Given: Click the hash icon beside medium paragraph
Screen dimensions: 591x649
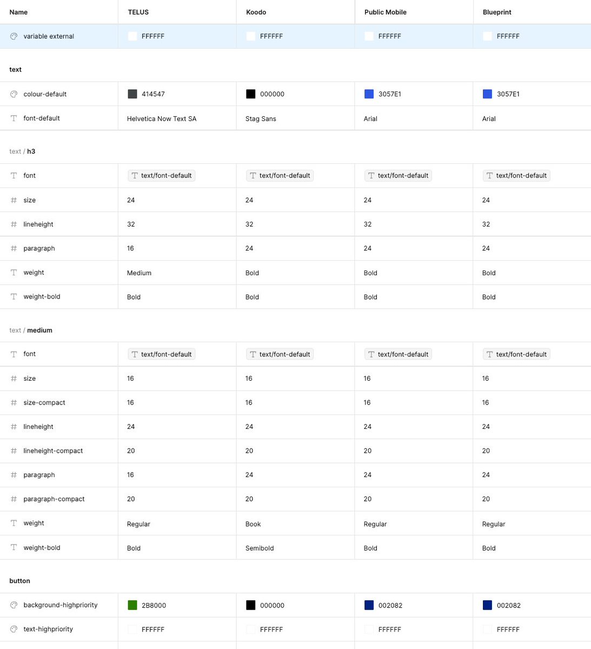Looking at the screenshot, I should [x=14, y=475].
